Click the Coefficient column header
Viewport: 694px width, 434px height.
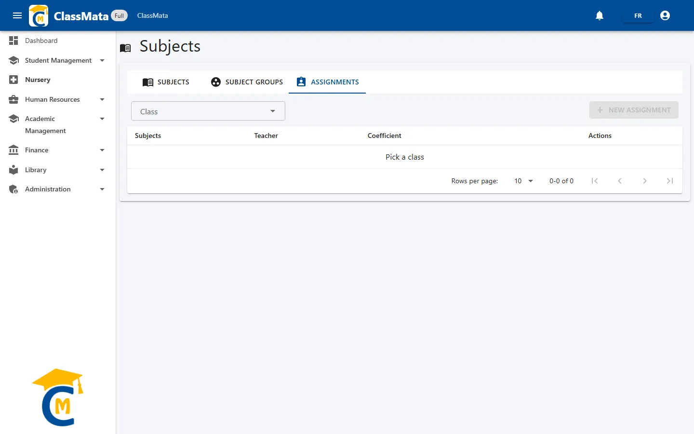(384, 136)
